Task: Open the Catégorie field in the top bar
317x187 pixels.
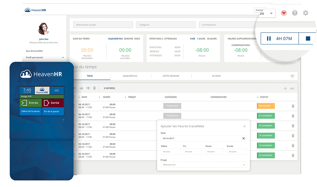Action: [x=166, y=25]
